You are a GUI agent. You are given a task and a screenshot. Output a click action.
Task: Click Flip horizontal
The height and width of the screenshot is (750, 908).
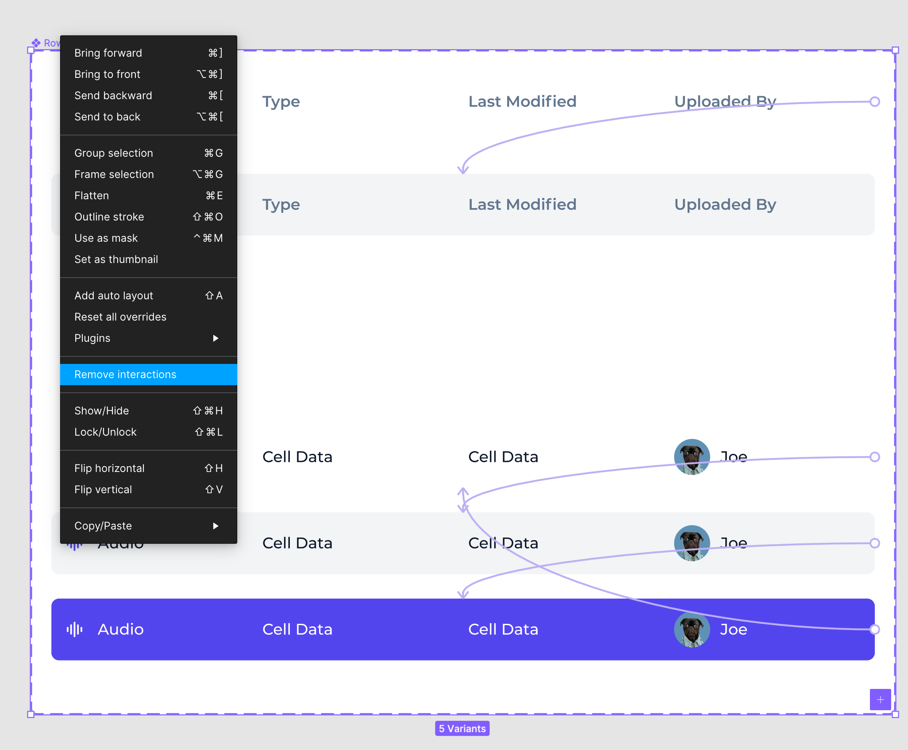pos(148,468)
